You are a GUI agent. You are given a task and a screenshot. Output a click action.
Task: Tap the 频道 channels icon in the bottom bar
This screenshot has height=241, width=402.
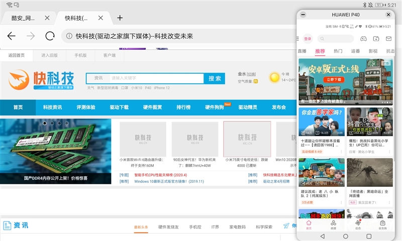click(x=333, y=224)
